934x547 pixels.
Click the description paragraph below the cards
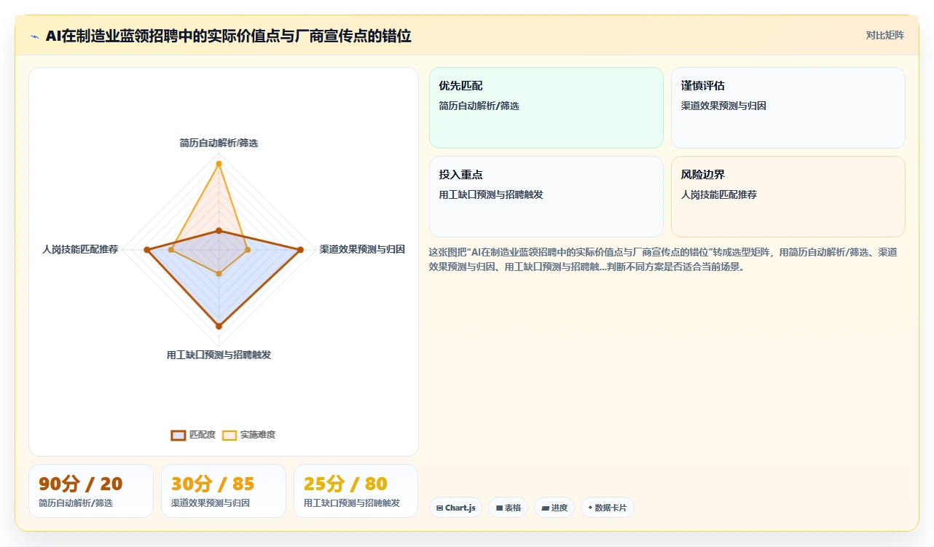click(663, 259)
